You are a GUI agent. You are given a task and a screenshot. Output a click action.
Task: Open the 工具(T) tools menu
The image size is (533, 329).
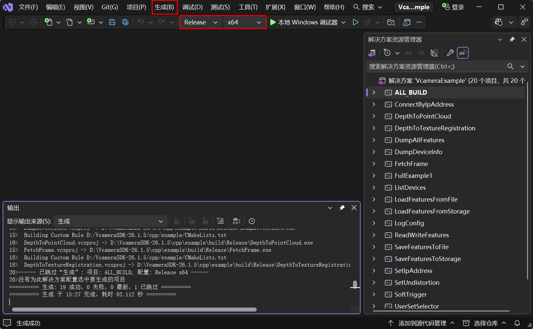point(248,7)
